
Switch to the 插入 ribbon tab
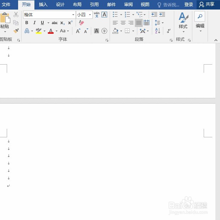click(43, 5)
